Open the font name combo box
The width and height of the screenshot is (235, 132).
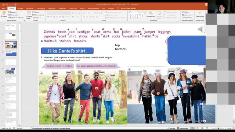coord(56,13)
